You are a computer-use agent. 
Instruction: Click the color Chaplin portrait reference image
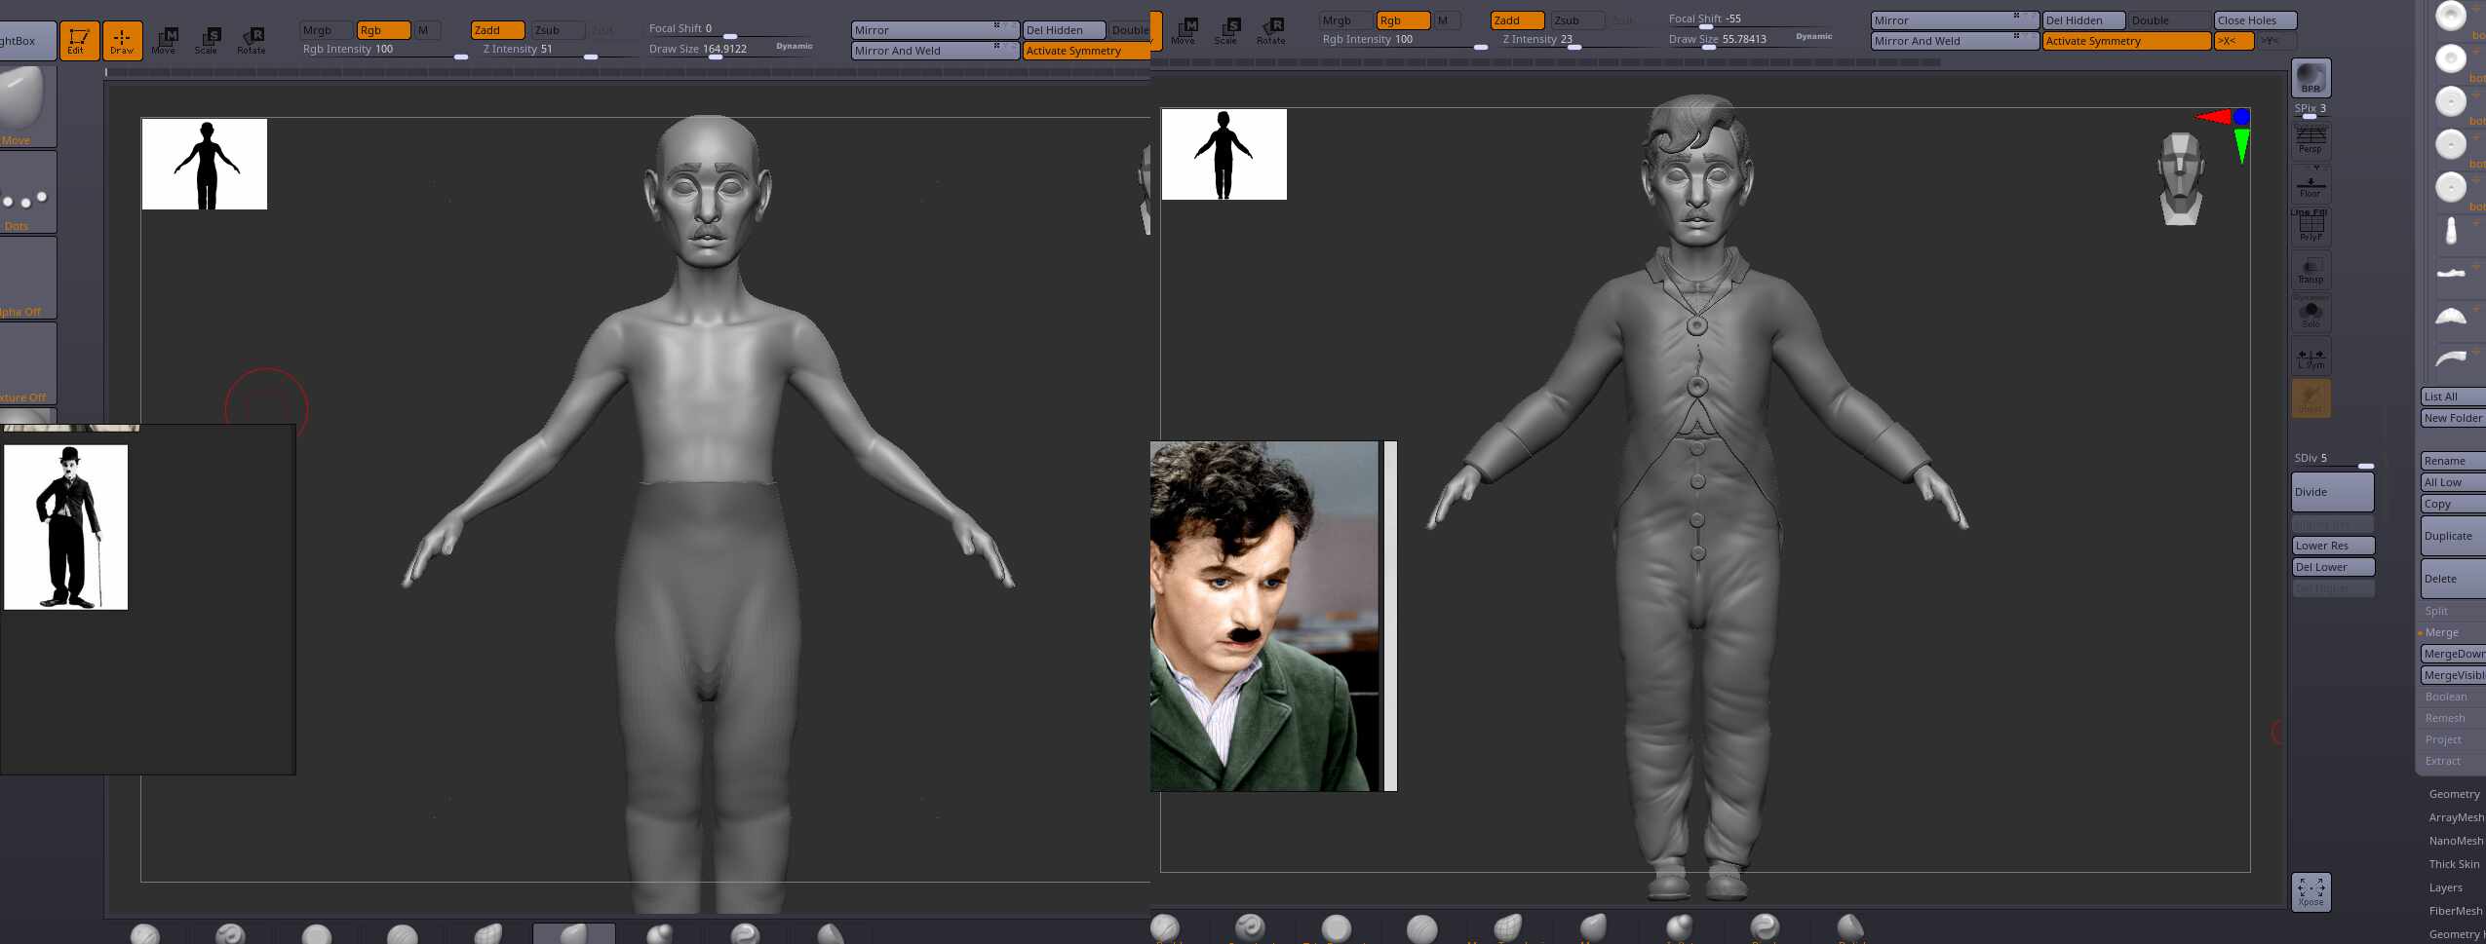(1264, 616)
